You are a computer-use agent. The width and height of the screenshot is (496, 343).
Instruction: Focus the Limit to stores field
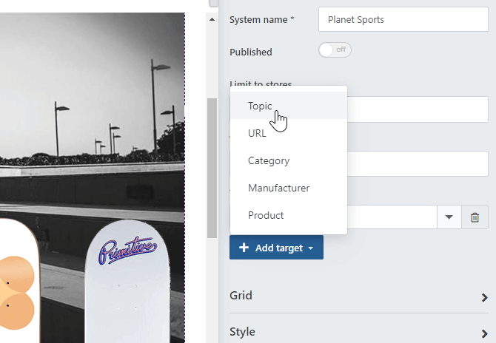pyautogui.click(x=418, y=109)
